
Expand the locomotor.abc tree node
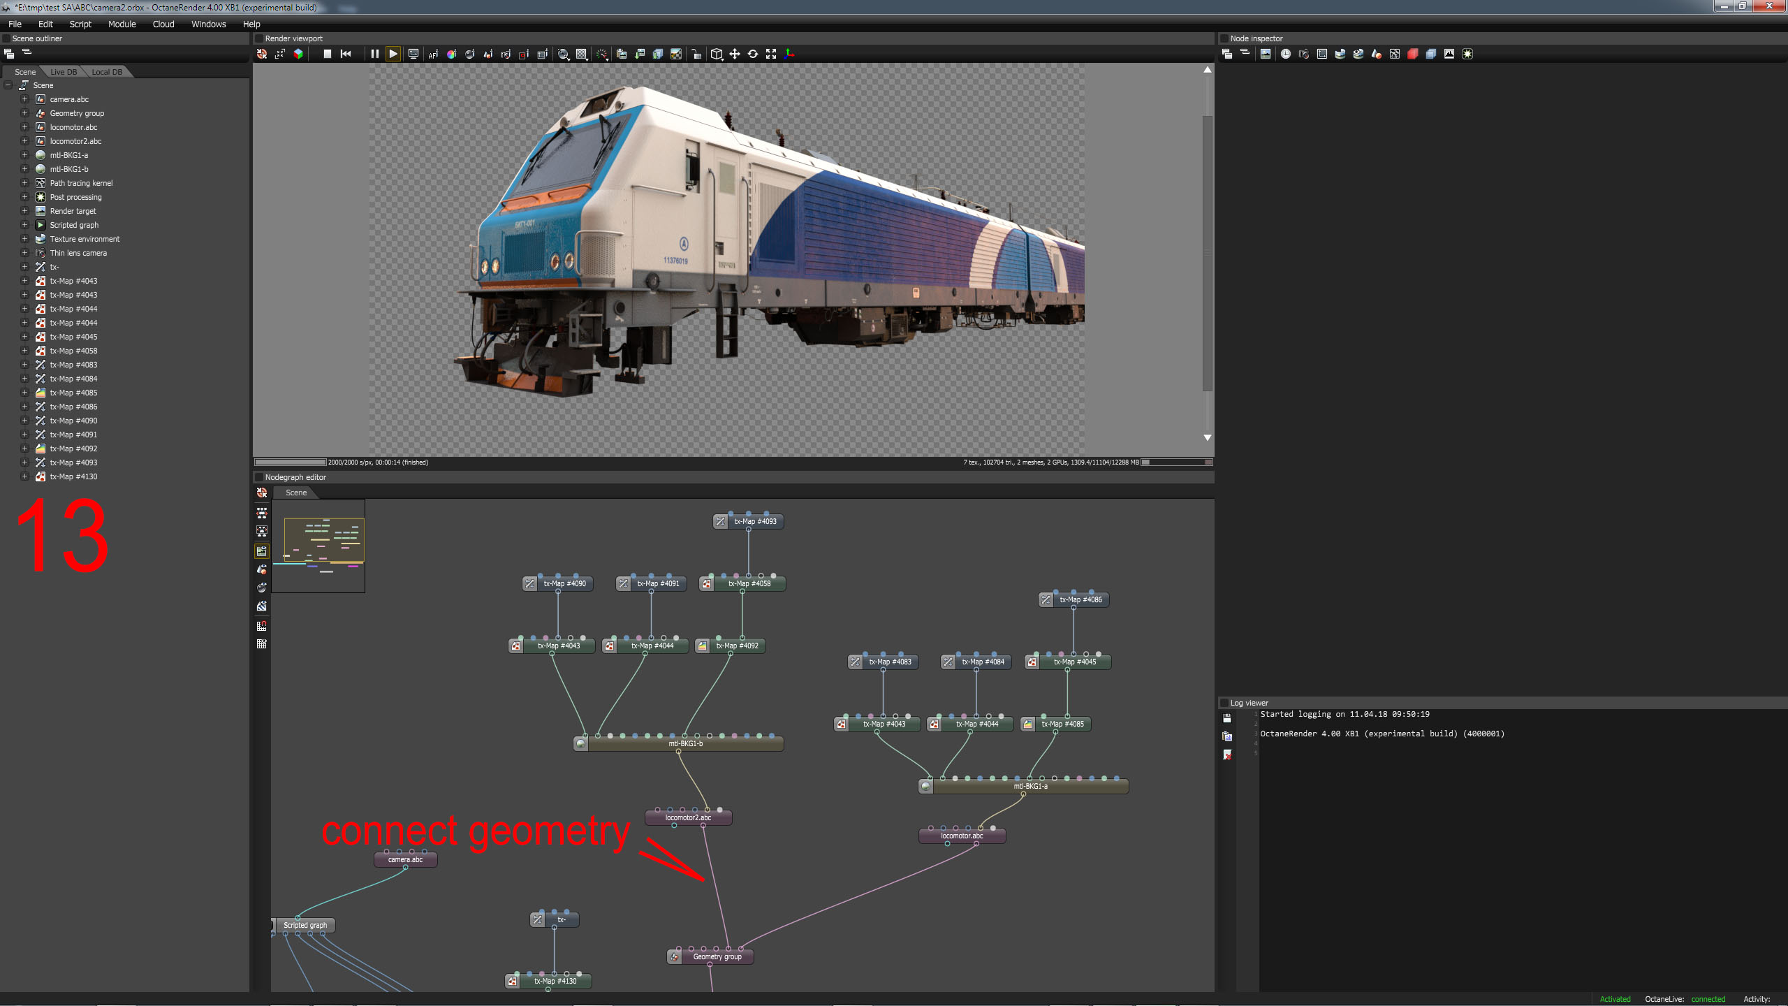point(24,127)
